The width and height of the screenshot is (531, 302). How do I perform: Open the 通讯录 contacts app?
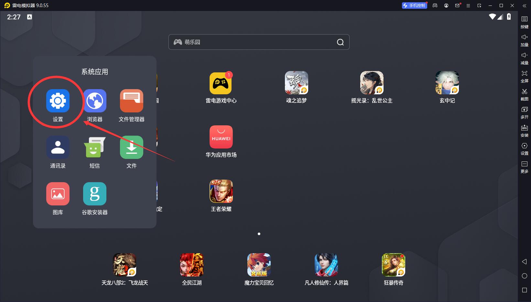point(58,148)
